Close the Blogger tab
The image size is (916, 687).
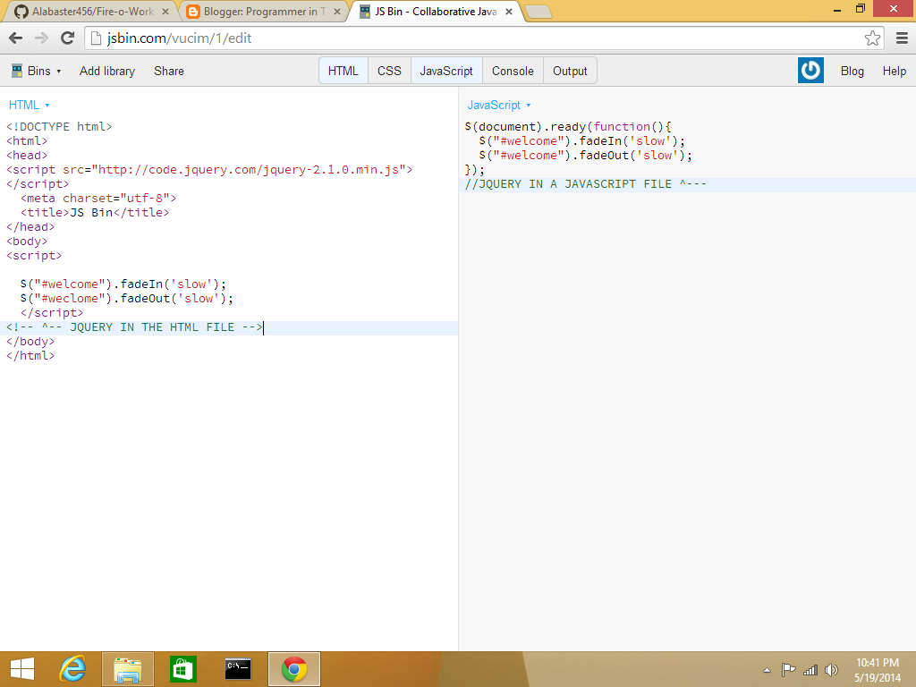(337, 12)
